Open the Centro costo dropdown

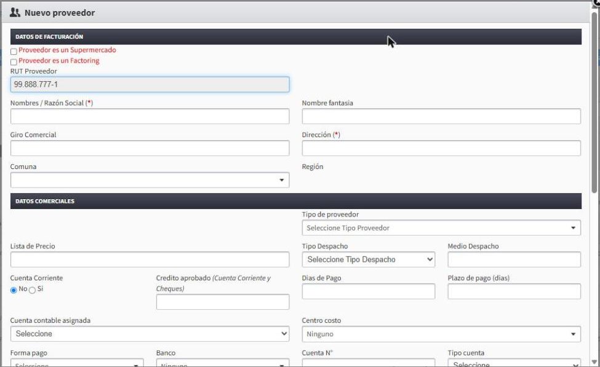click(x=441, y=334)
